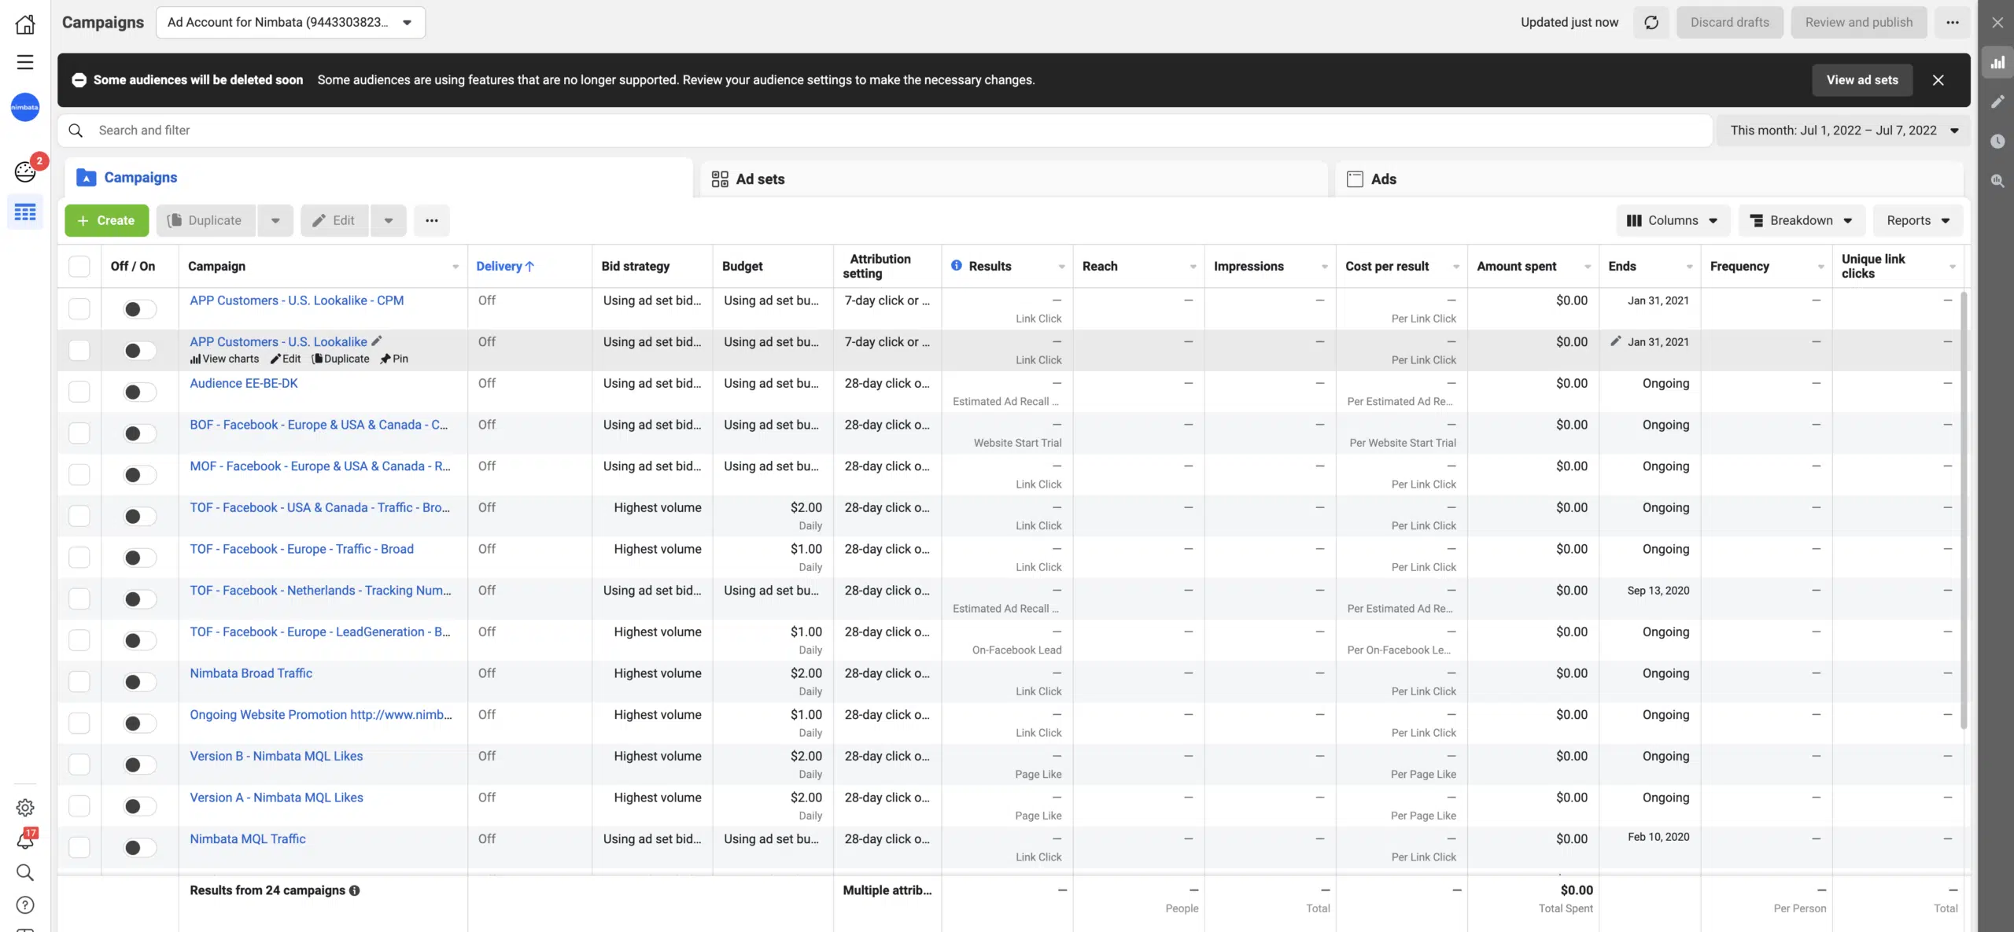Click info icon next to Results from 24 campaigns
The height and width of the screenshot is (932, 2014).
point(355,890)
